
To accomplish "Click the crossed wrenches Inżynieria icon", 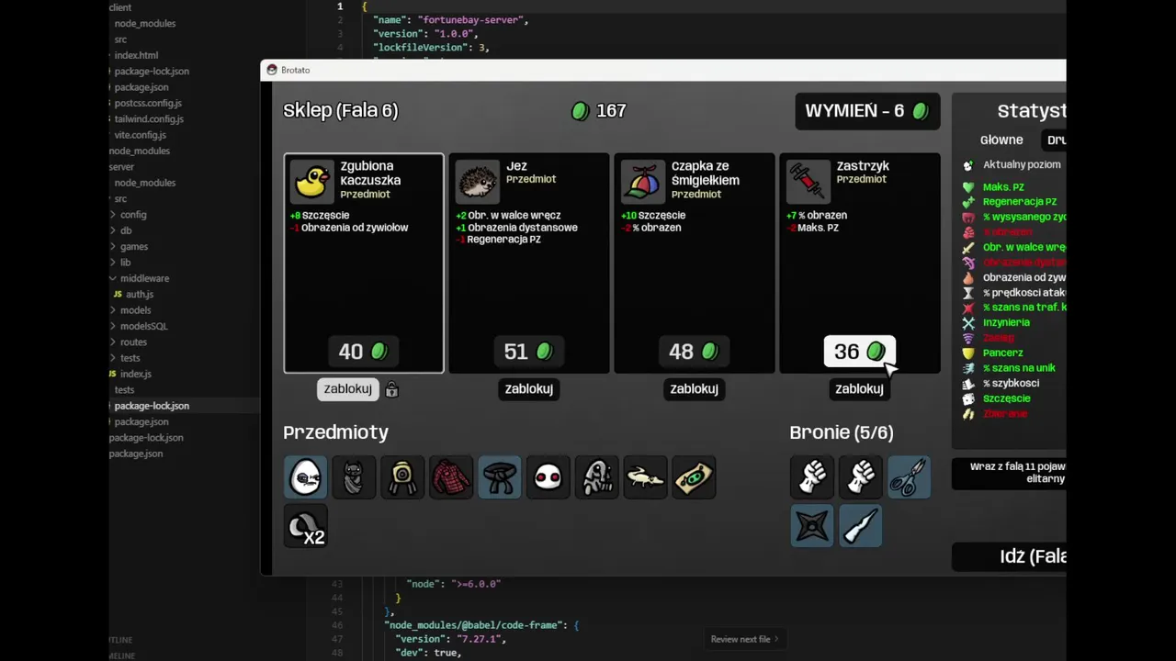I will coord(968,323).
